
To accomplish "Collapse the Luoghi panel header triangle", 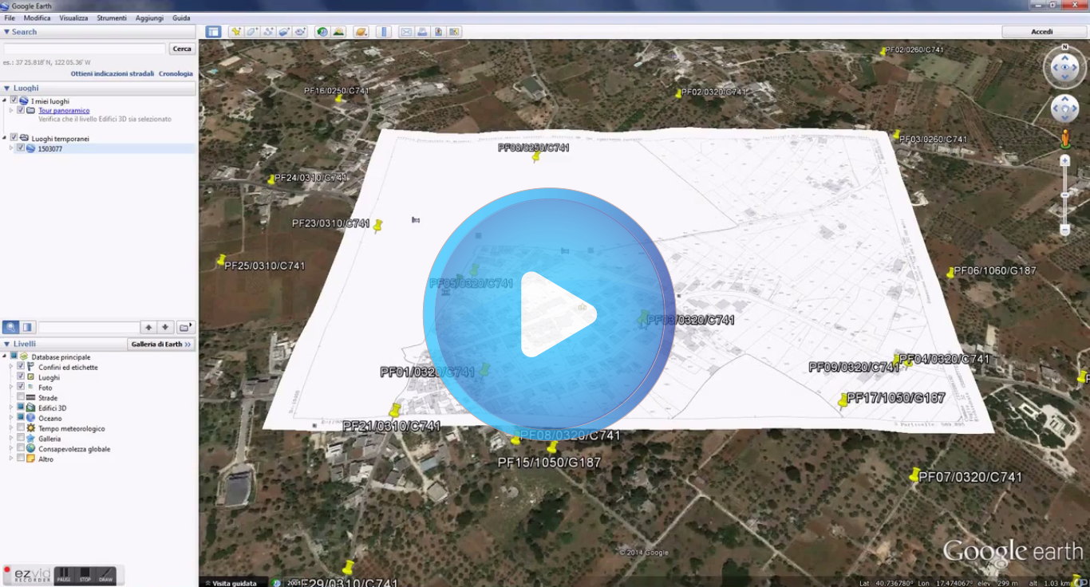I will click(7, 89).
